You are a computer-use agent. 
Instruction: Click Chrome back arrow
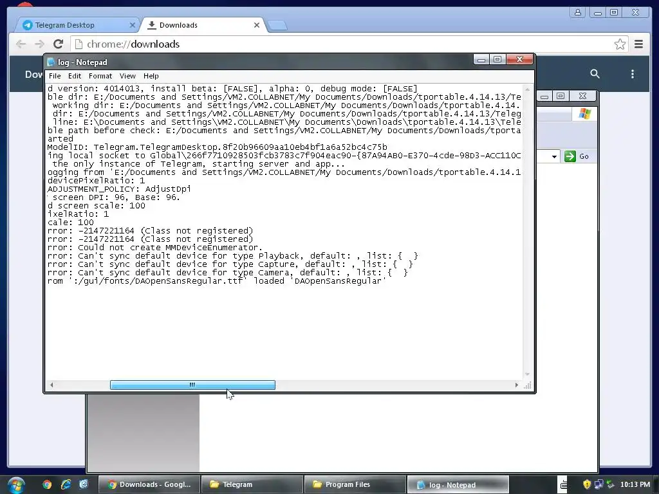[21, 44]
